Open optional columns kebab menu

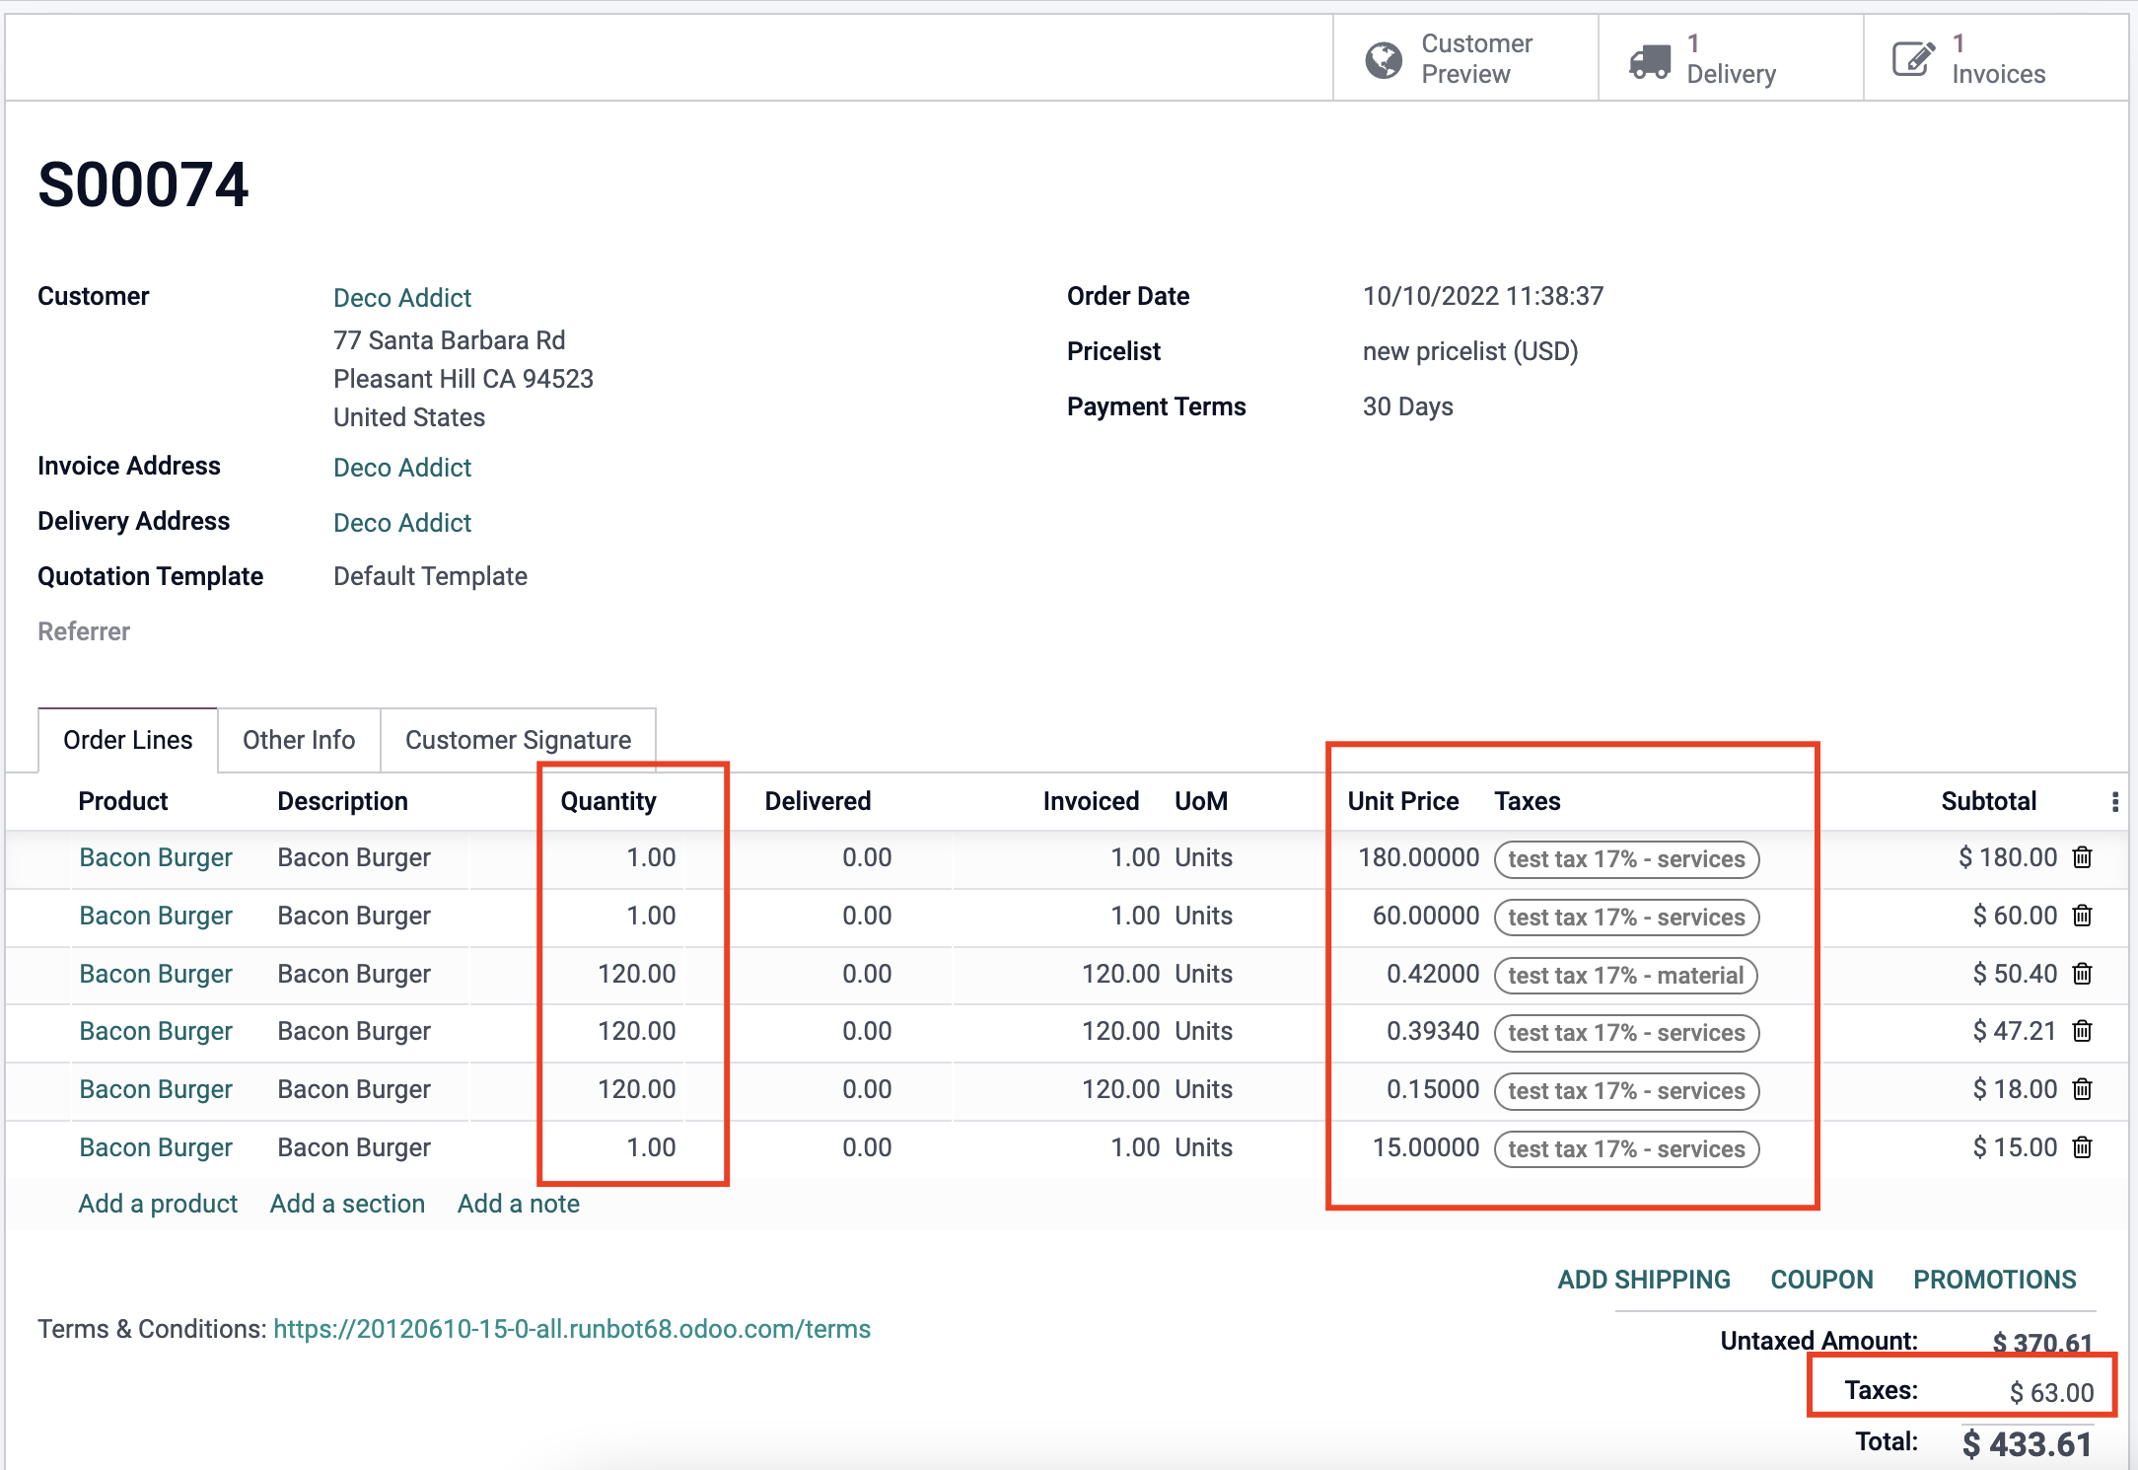pyautogui.click(x=2114, y=802)
